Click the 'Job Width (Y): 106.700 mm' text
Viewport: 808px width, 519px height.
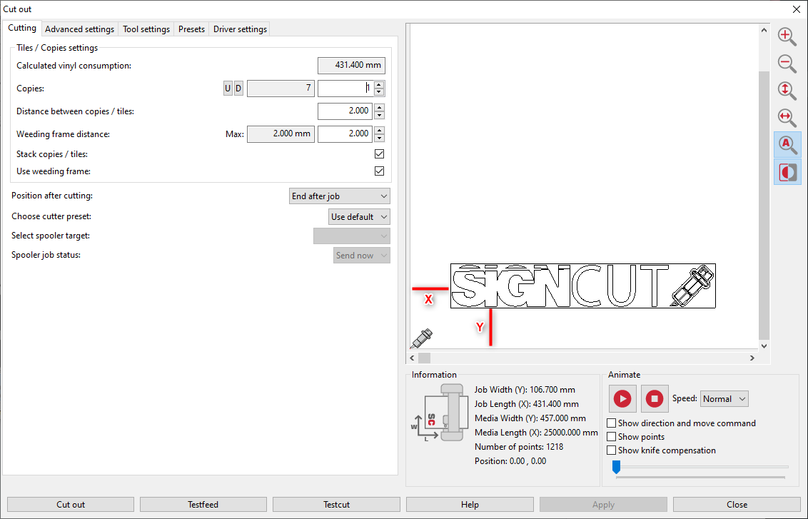point(525,390)
